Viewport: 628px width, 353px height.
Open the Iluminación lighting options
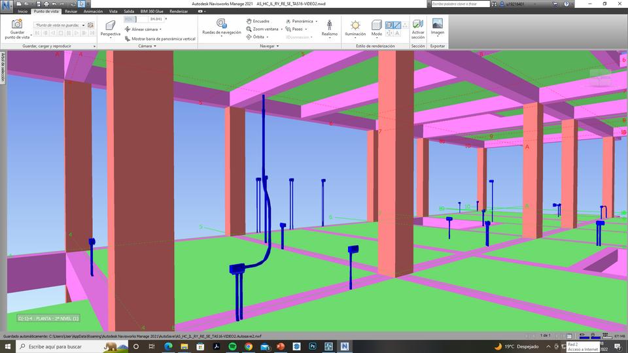[355, 25]
